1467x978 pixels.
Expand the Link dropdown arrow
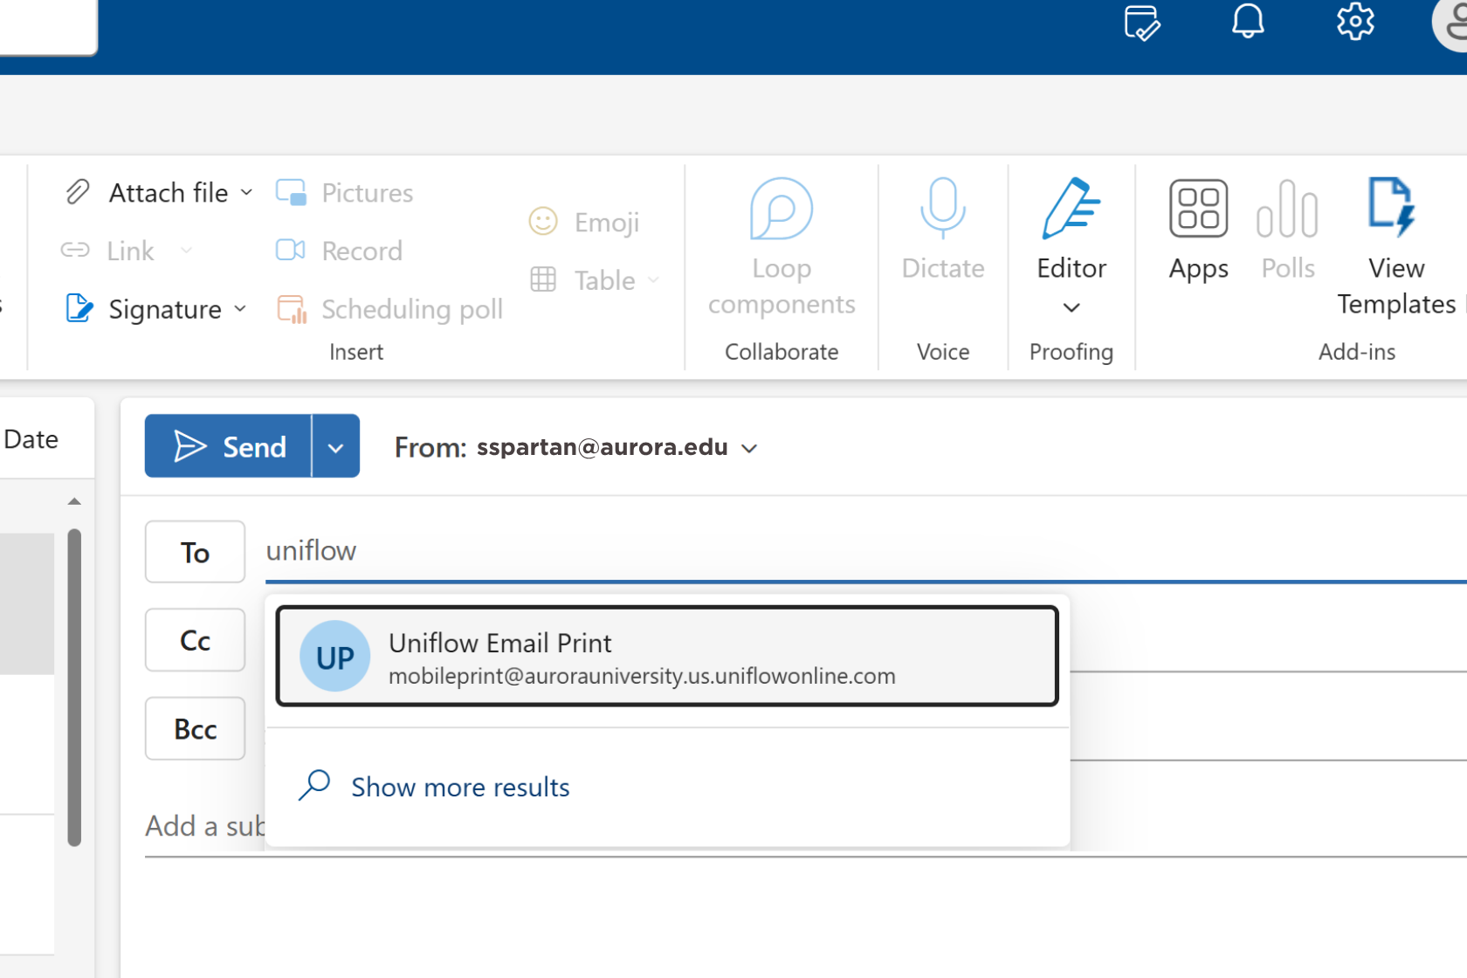[186, 251]
